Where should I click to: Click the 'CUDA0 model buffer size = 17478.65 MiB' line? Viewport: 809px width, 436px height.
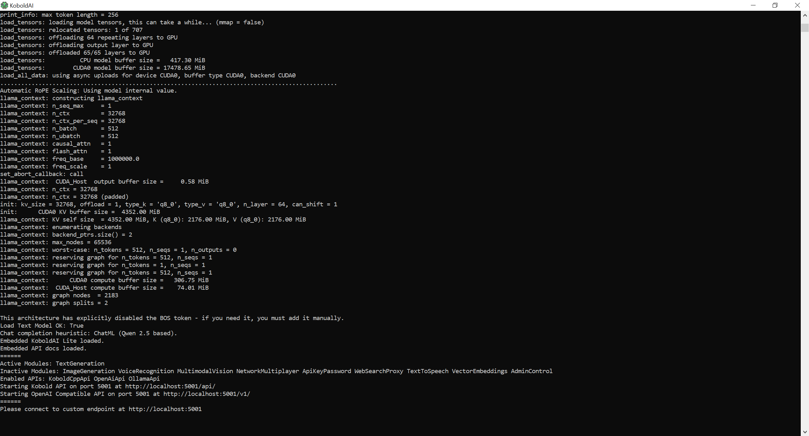pyautogui.click(x=103, y=68)
